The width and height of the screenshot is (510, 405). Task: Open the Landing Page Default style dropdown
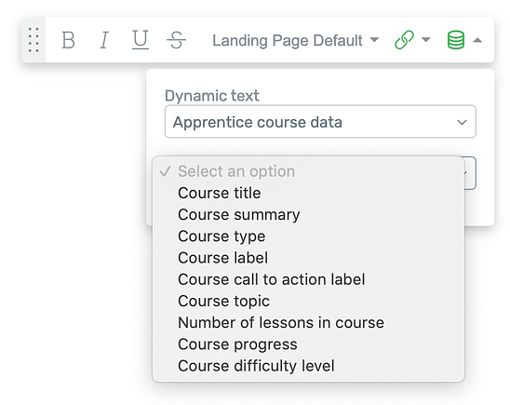coord(295,40)
